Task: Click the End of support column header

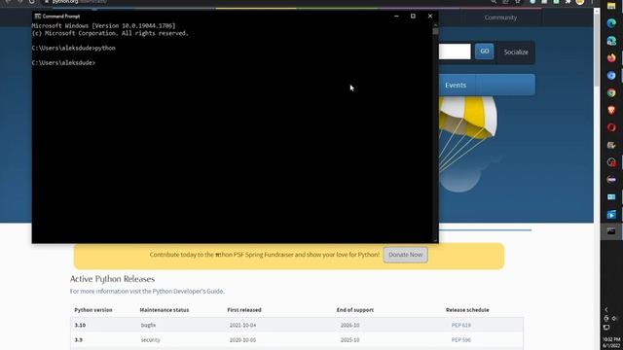Action: tap(354, 310)
